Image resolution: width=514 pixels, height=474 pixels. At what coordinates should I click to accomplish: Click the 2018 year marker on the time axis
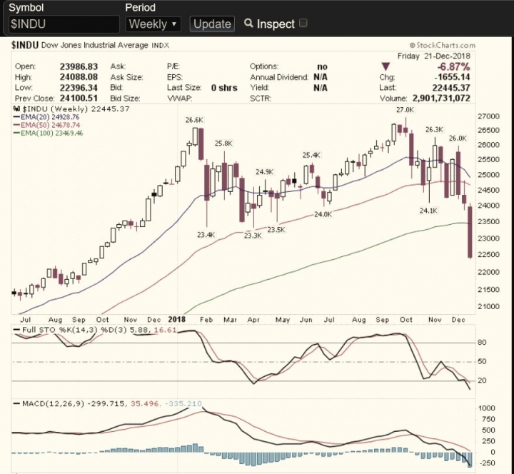tap(176, 319)
